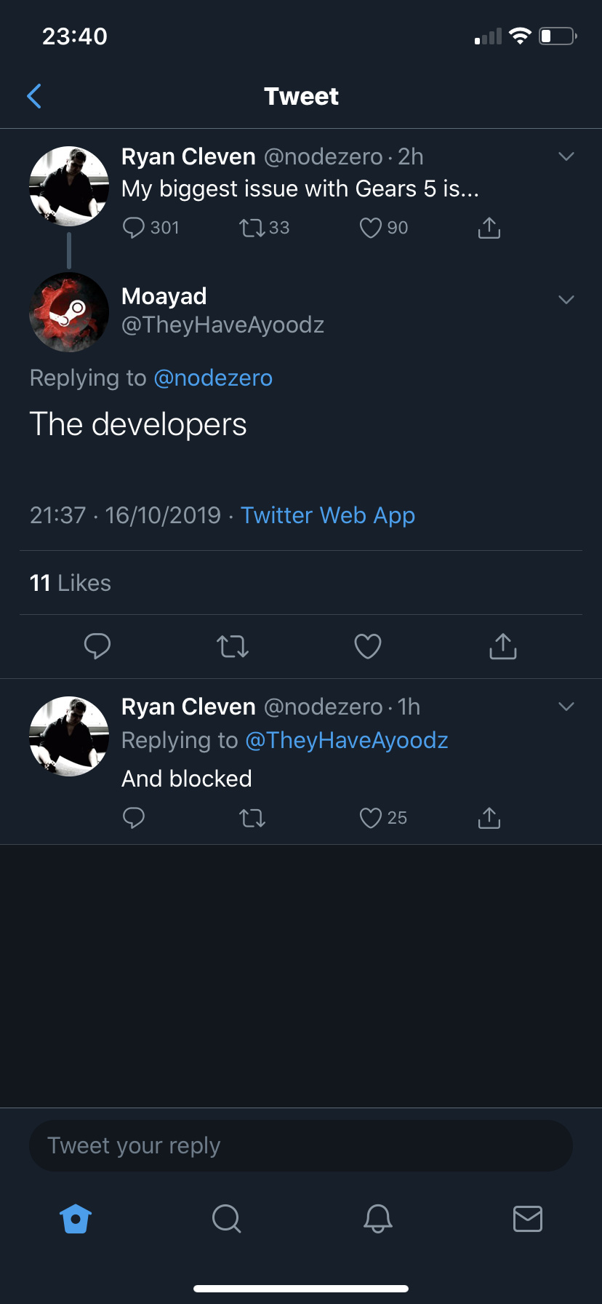The width and height of the screenshot is (602, 1304).
Task: Retweet the "My biggest issue" tweet
Action: tap(253, 228)
